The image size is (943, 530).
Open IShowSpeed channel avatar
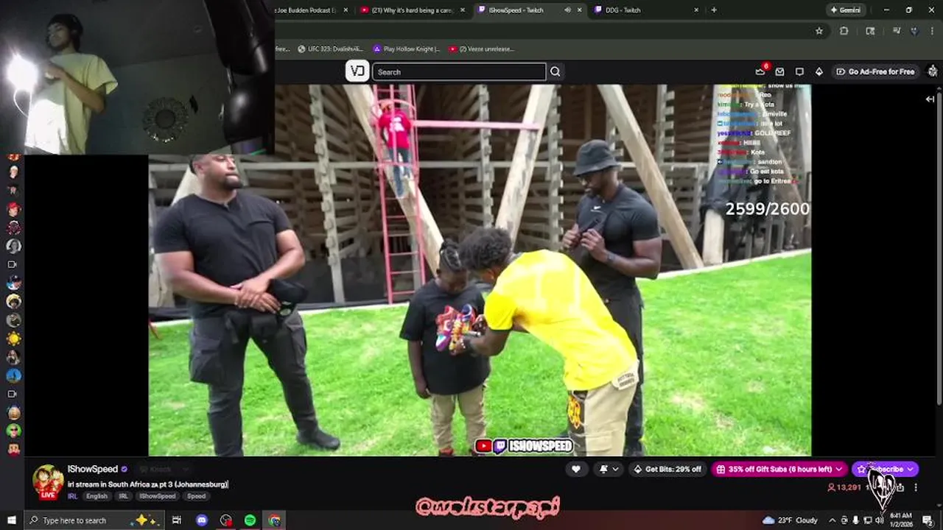click(48, 482)
